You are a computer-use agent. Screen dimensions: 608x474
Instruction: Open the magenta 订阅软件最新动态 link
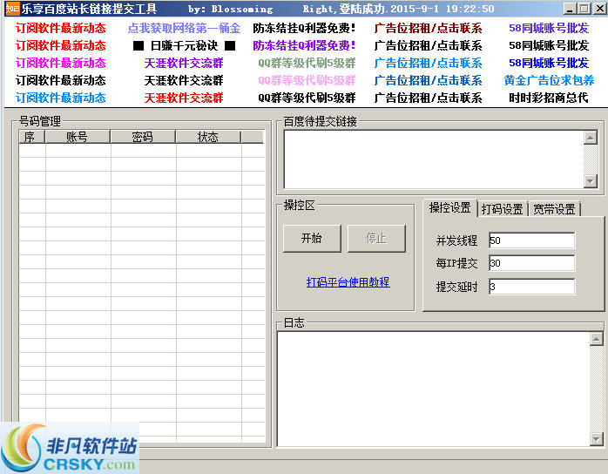(x=60, y=63)
